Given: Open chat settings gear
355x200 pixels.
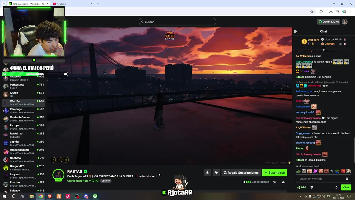Looking at the screenshot, I should 336,187.
